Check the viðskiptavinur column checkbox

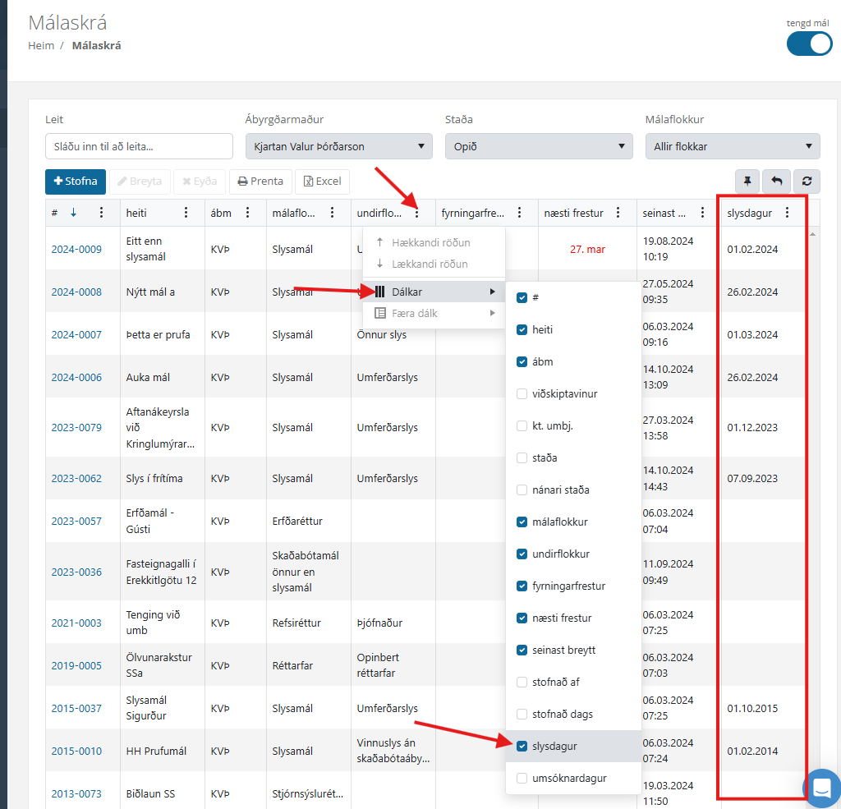click(x=522, y=393)
